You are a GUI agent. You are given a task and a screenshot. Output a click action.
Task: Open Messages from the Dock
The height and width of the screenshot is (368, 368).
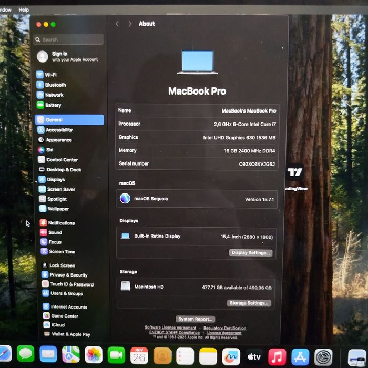[26, 354]
